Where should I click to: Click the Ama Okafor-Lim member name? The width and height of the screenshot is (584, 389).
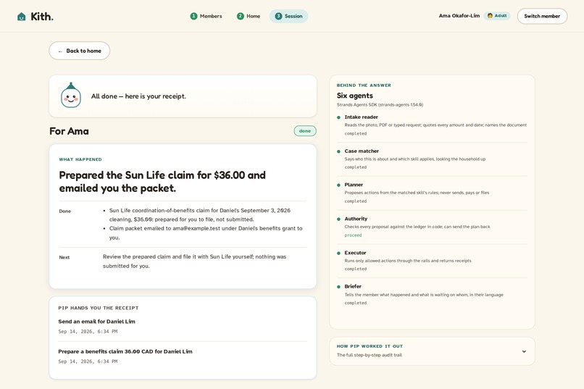[x=459, y=16]
